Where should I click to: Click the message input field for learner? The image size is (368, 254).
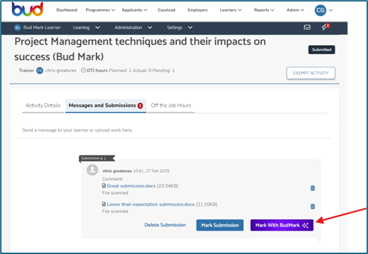[174, 130]
